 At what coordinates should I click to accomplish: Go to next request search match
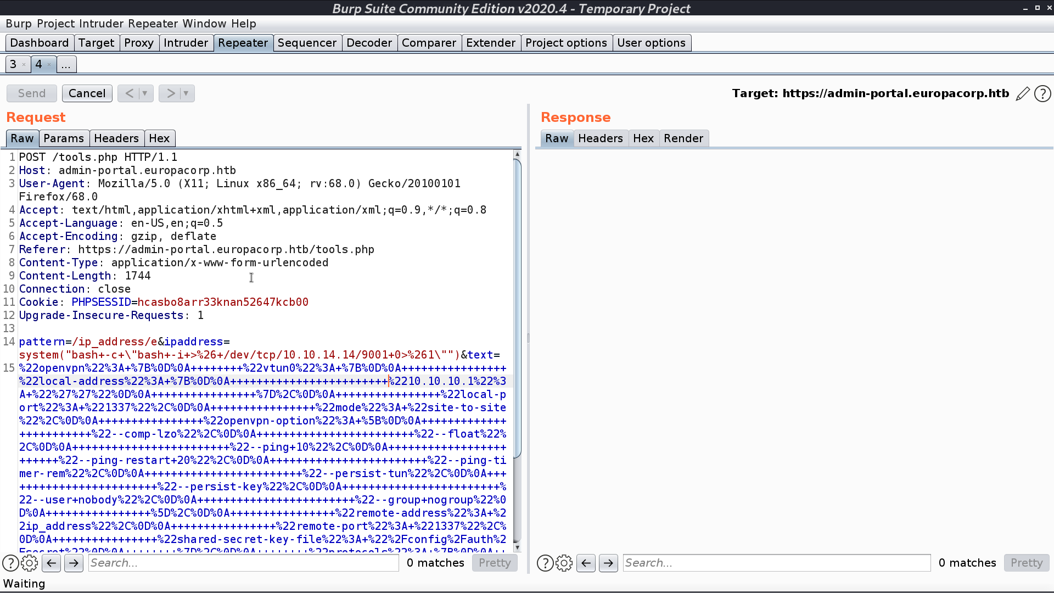coord(74,563)
